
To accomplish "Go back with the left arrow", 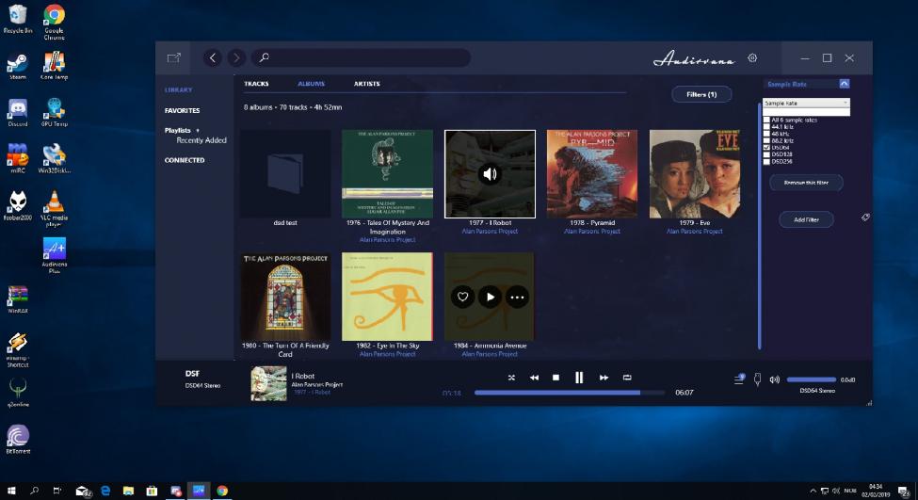I will [x=213, y=58].
